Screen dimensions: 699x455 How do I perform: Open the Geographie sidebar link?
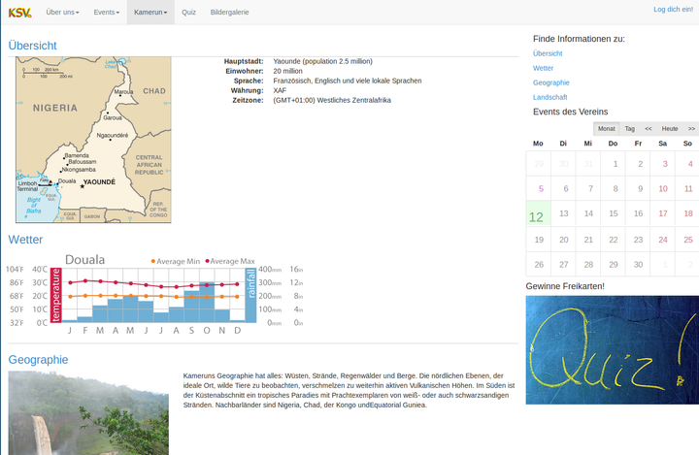550,82
